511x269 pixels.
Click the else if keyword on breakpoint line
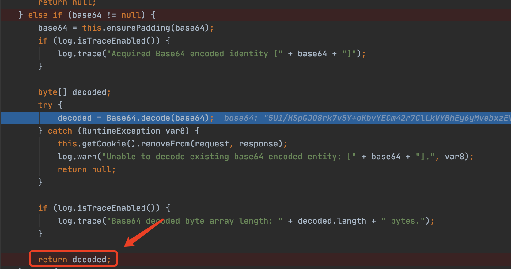coord(45,15)
